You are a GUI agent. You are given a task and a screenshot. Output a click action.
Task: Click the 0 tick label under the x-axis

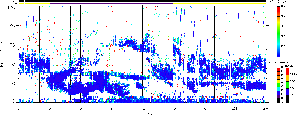pos(19,108)
